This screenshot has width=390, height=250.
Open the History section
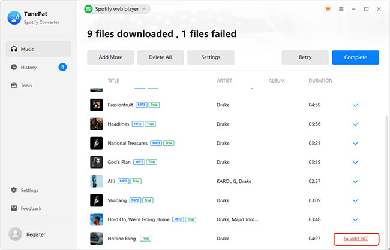[38, 67]
